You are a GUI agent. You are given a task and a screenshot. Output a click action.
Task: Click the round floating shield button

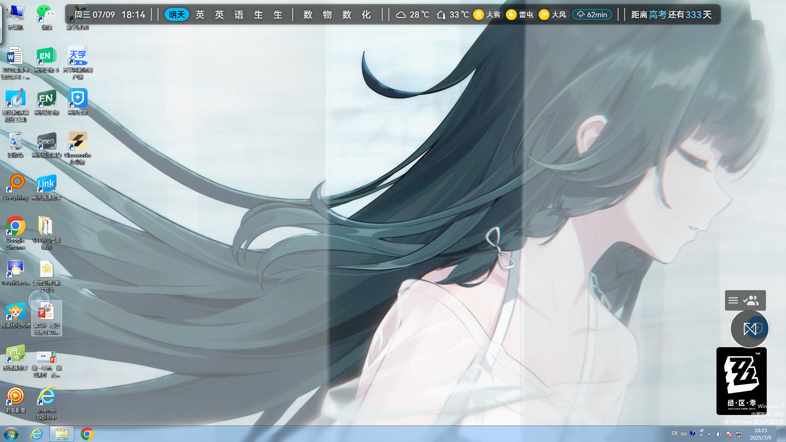click(x=750, y=329)
